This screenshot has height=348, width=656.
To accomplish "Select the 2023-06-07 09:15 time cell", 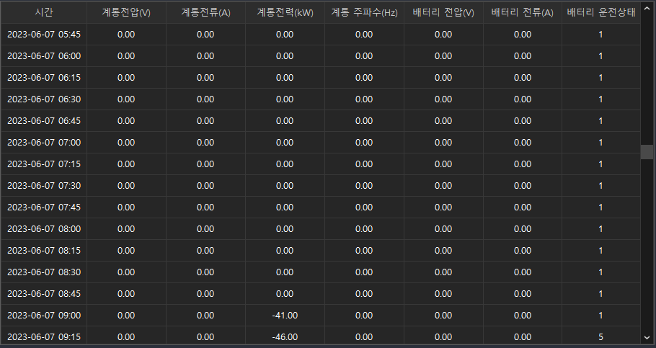I will pyautogui.click(x=44, y=336).
